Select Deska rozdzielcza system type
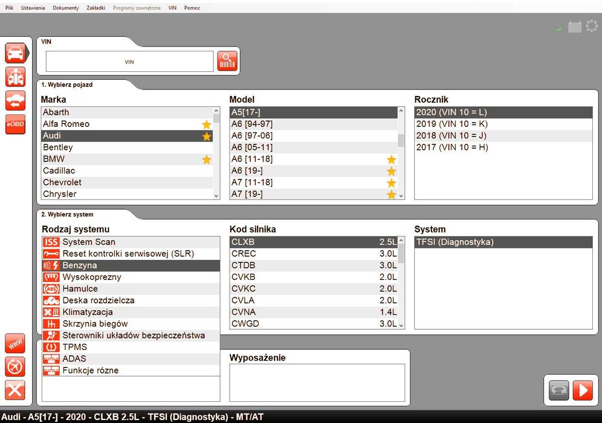This screenshot has height=423, width=602. 131,300
